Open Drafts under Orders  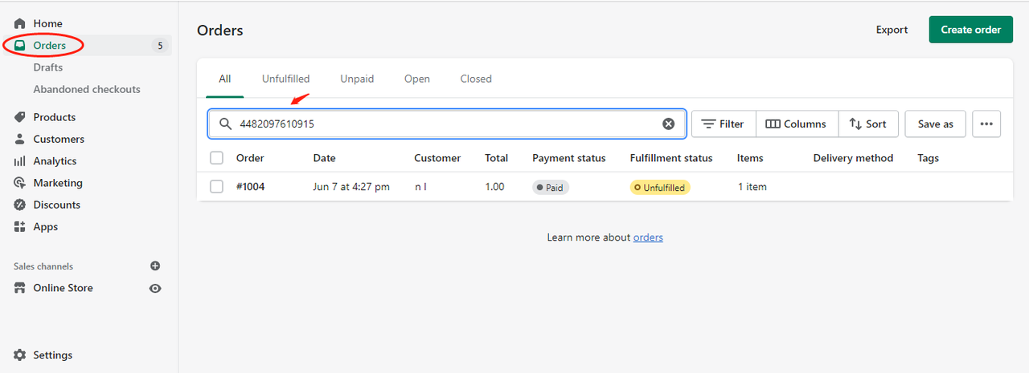[48, 67]
